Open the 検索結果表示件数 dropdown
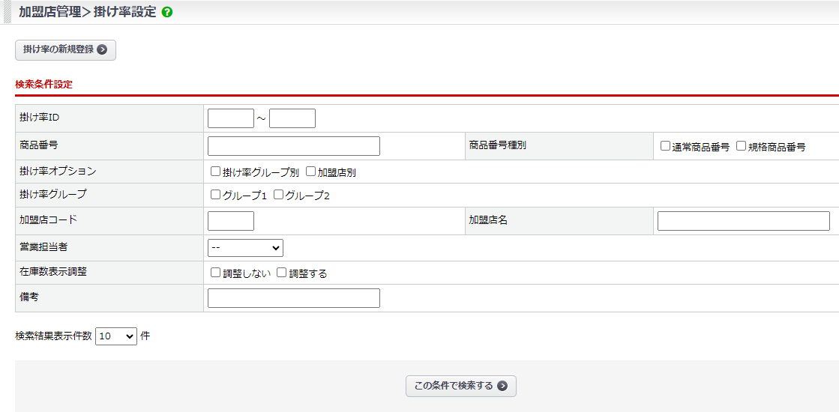 point(115,336)
